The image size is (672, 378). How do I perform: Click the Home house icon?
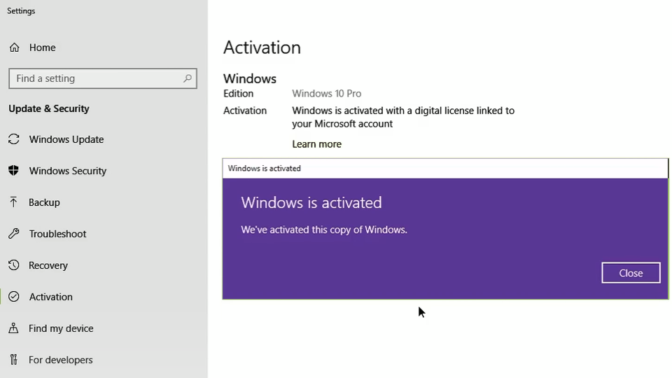point(14,47)
